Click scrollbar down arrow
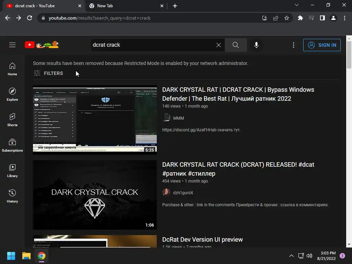 pos(349,244)
